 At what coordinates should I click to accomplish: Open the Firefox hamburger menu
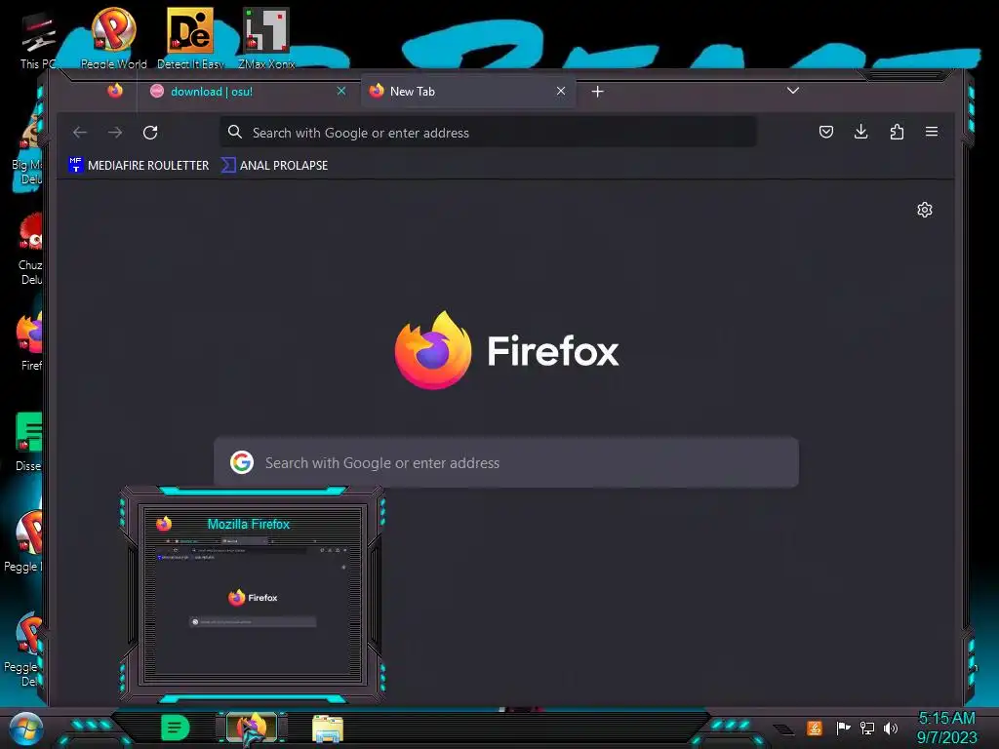pyautogui.click(x=932, y=132)
